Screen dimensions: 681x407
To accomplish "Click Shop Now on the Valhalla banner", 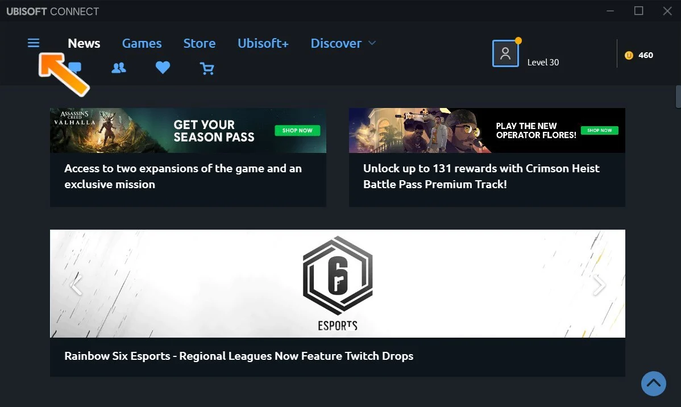I will [297, 130].
